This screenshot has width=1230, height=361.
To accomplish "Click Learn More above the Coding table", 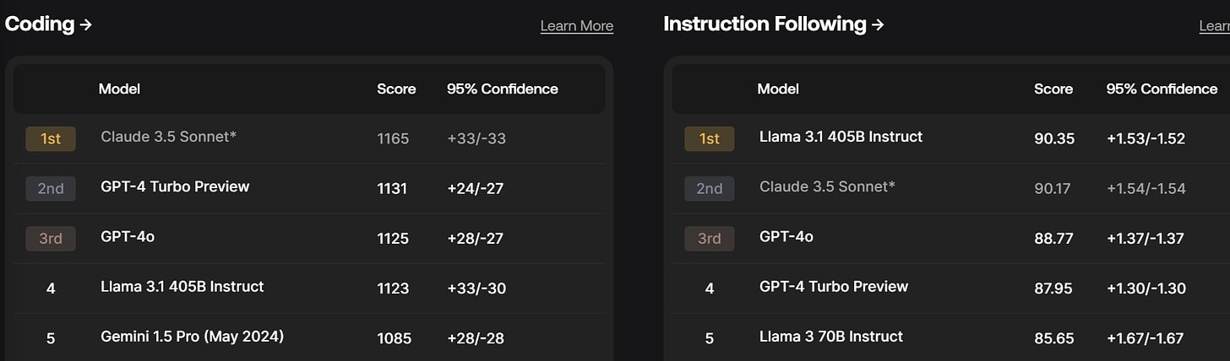I will [x=576, y=26].
